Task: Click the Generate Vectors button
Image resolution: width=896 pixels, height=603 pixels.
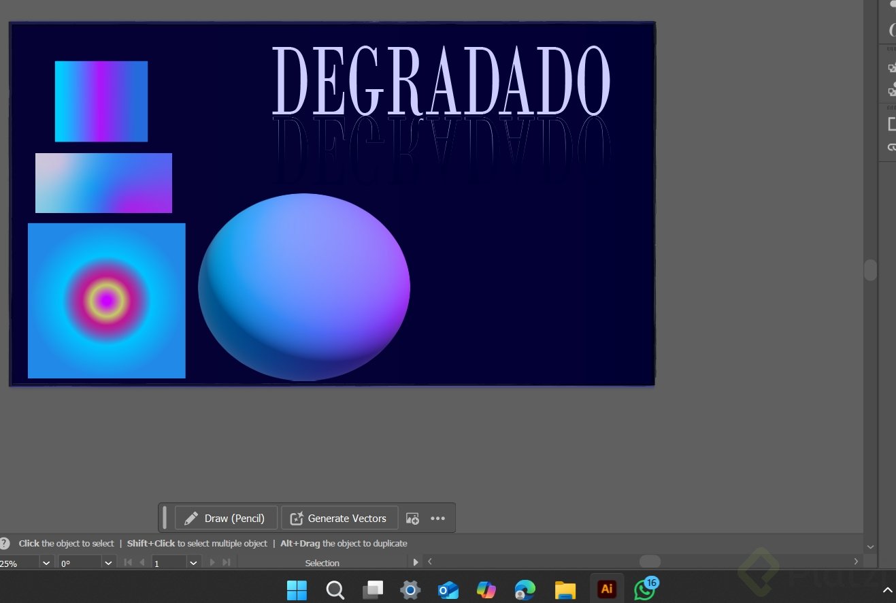Action: pos(339,518)
